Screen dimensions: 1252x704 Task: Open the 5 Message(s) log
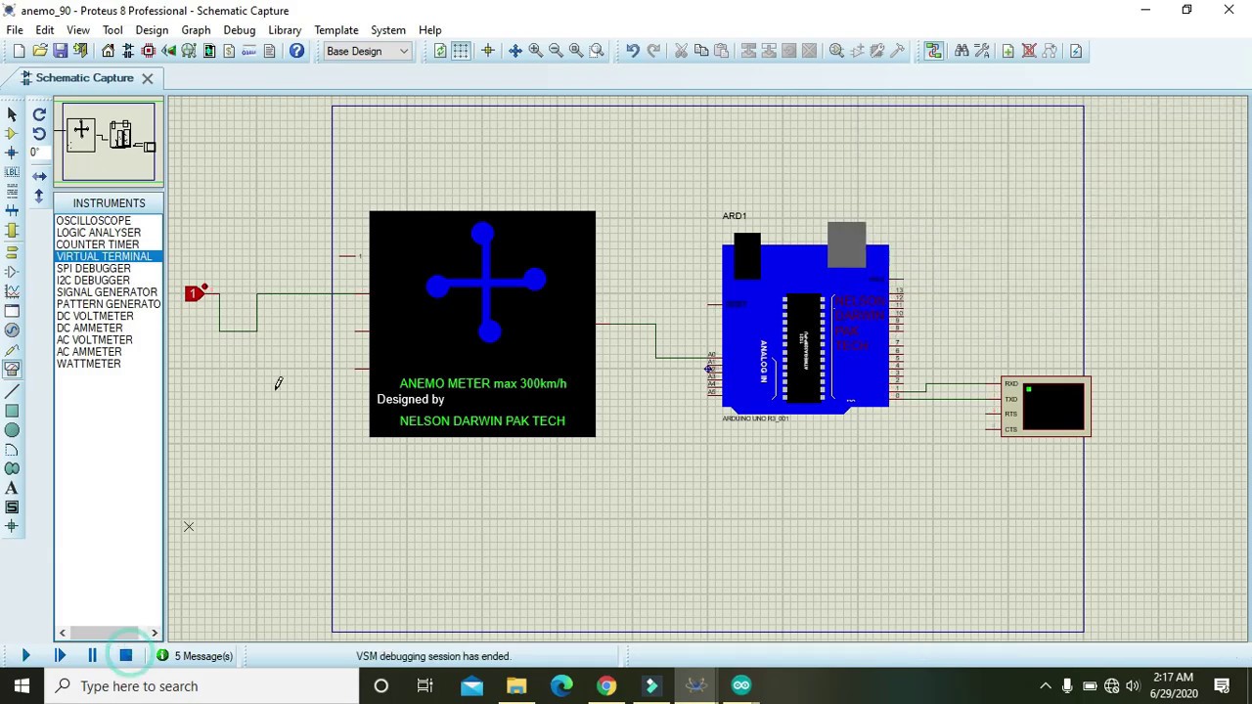click(x=195, y=656)
